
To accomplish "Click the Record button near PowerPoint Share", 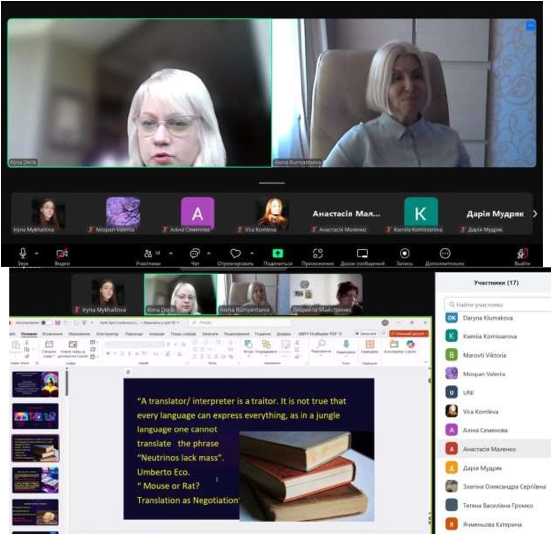I will pos(366,333).
